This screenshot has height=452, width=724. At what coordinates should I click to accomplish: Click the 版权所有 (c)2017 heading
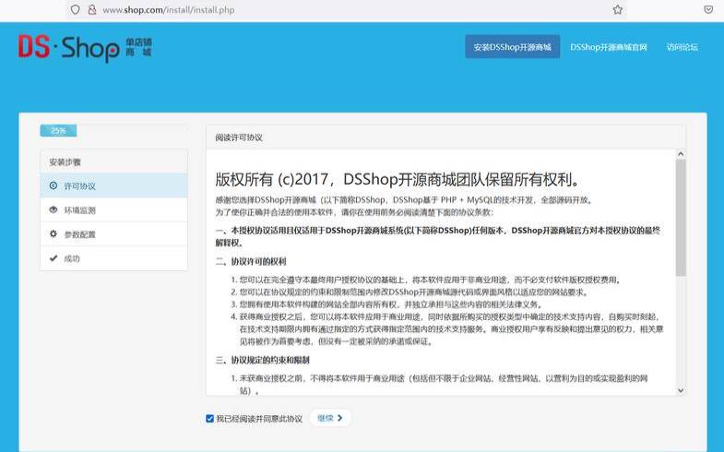[398, 179]
